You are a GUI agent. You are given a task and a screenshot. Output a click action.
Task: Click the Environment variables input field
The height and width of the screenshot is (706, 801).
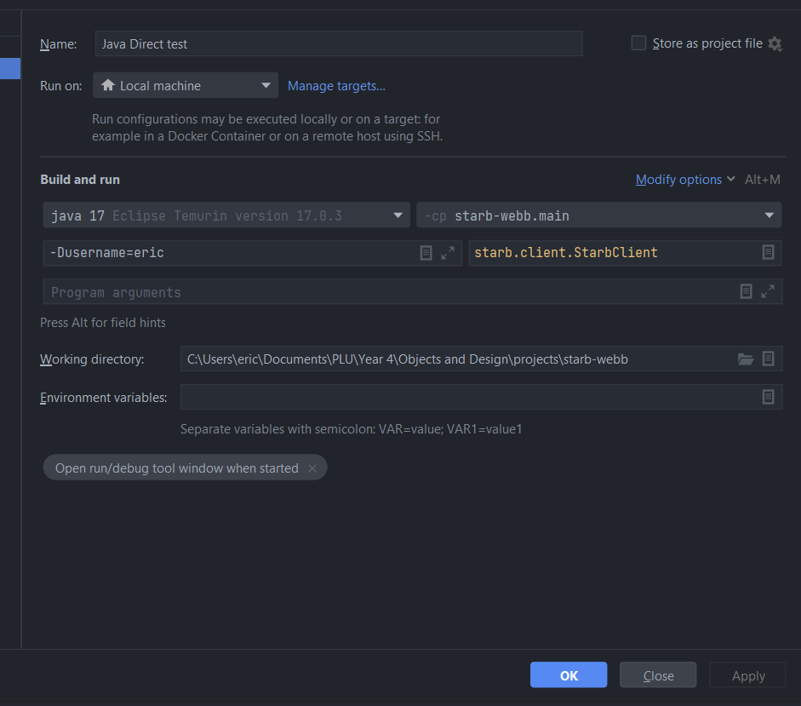(x=468, y=397)
